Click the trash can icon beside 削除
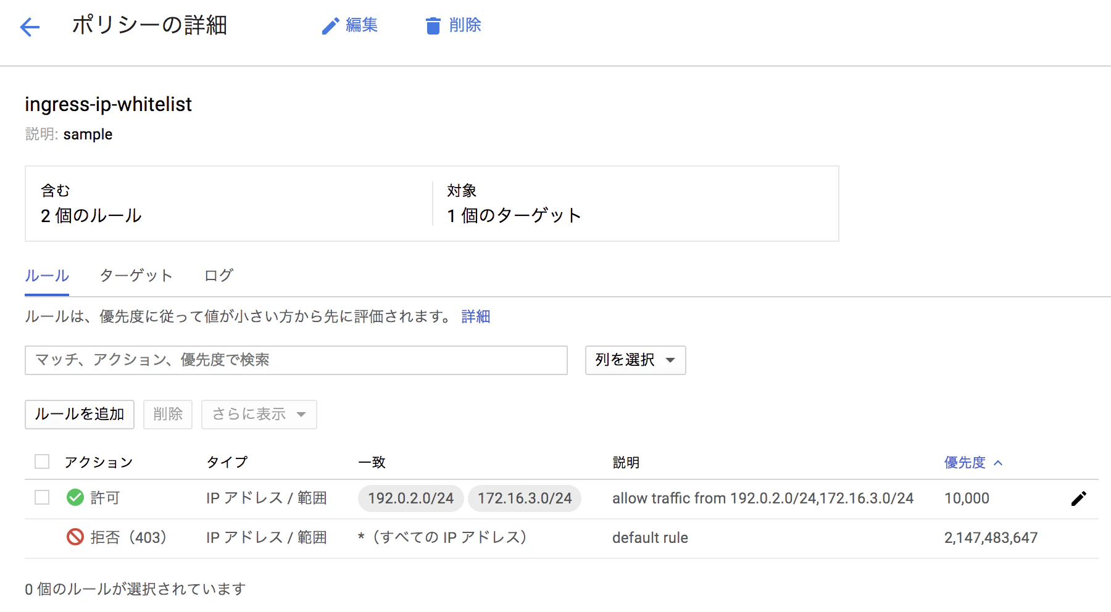 (x=433, y=26)
